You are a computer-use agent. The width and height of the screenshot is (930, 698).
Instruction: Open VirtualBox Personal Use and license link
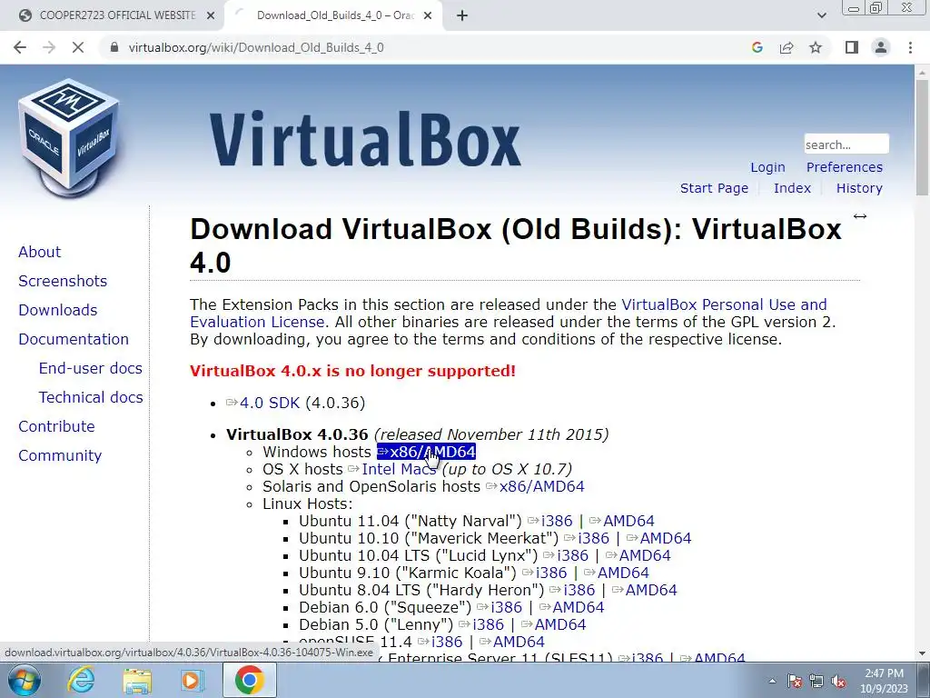click(724, 304)
